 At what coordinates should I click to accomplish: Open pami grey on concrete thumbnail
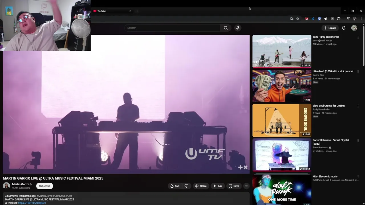(x=282, y=52)
